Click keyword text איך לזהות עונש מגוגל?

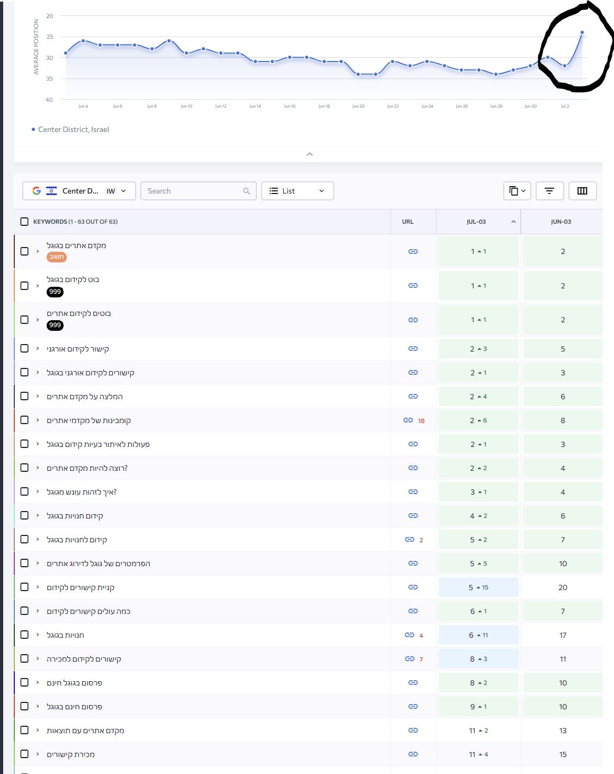82,492
